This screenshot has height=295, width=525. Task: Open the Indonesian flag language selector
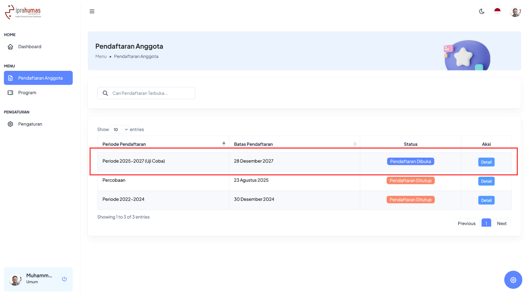tap(497, 11)
